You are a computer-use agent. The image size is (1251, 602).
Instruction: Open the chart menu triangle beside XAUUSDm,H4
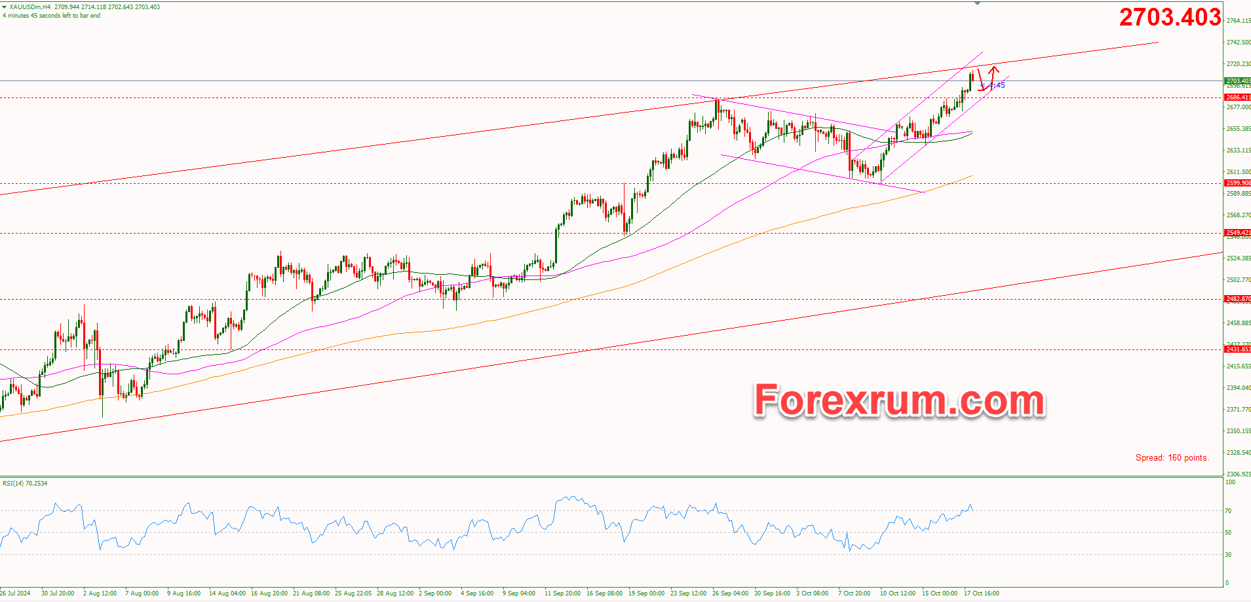[x=5, y=7]
